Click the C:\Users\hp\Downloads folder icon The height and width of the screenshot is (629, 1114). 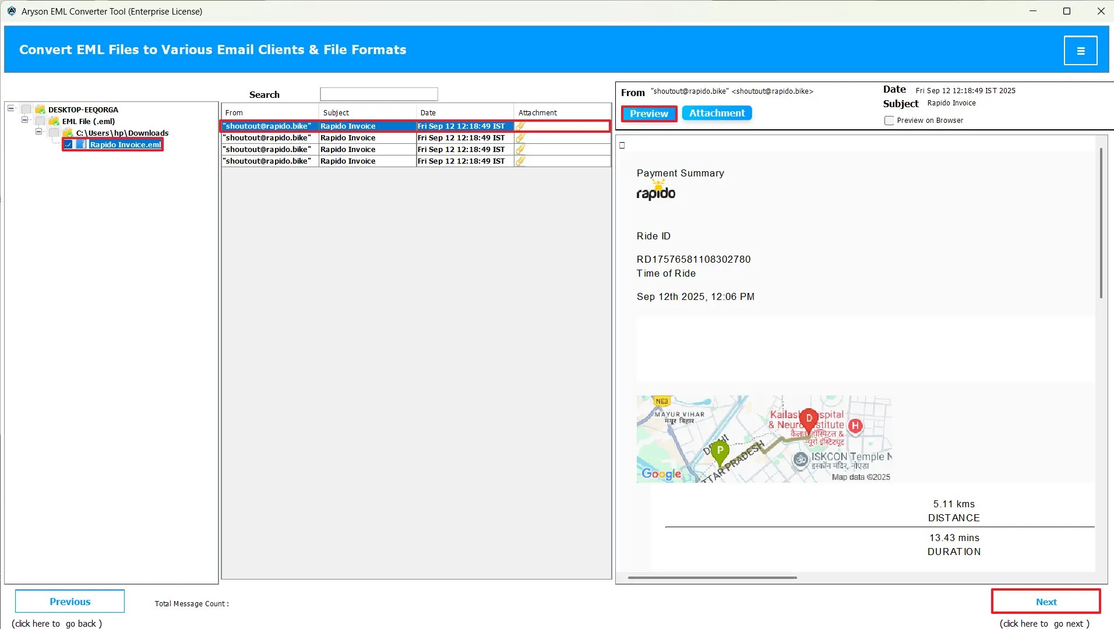[68, 133]
